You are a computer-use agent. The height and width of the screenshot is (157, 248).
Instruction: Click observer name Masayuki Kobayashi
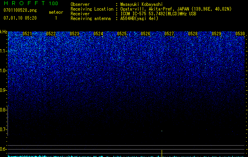pos(142,4)
